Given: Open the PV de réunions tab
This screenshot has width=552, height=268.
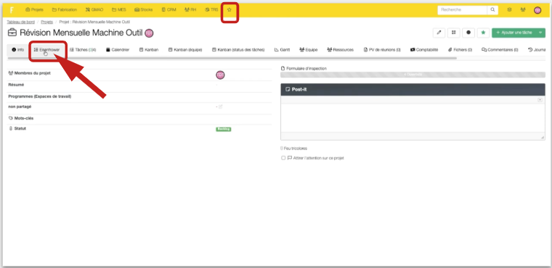Looking at the screenshot, I should click(382, 50).
